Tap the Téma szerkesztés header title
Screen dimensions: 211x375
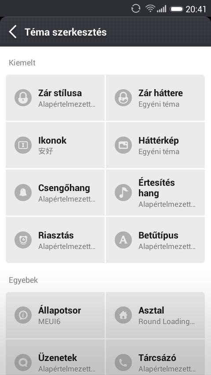point(65,32)
